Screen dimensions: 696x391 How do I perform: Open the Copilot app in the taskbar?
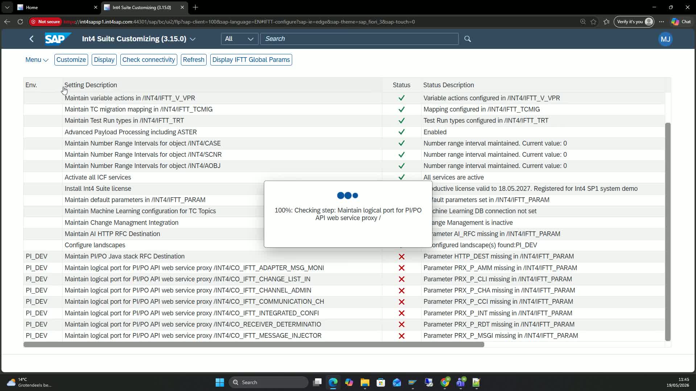point(349,382)
